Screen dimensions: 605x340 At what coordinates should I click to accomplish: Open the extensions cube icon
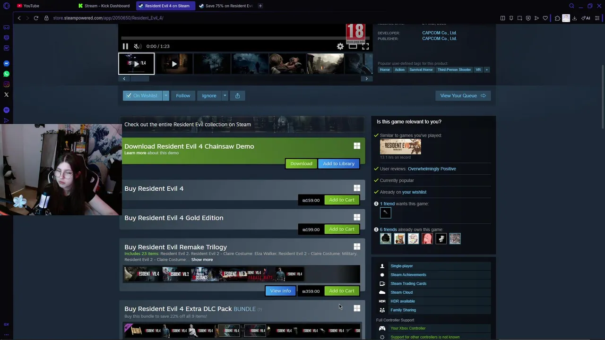pyautogui.click(x=557, y=18)
